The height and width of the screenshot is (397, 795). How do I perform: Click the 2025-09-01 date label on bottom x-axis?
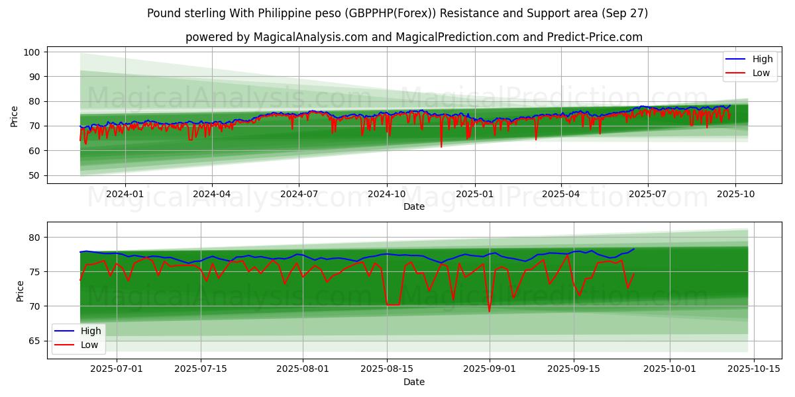[490, 370]
